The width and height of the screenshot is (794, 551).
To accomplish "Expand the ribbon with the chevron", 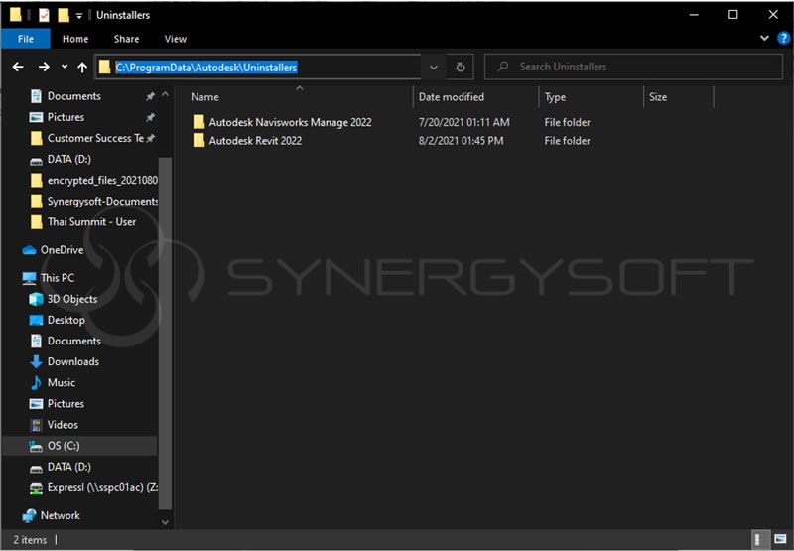I will [x=764, y=38].
